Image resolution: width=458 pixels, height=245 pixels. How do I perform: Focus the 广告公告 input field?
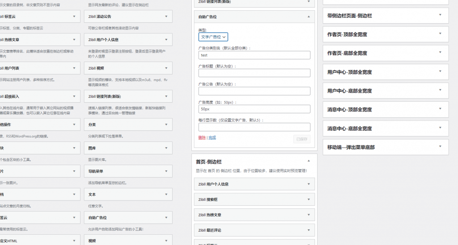tap(254, 91)
